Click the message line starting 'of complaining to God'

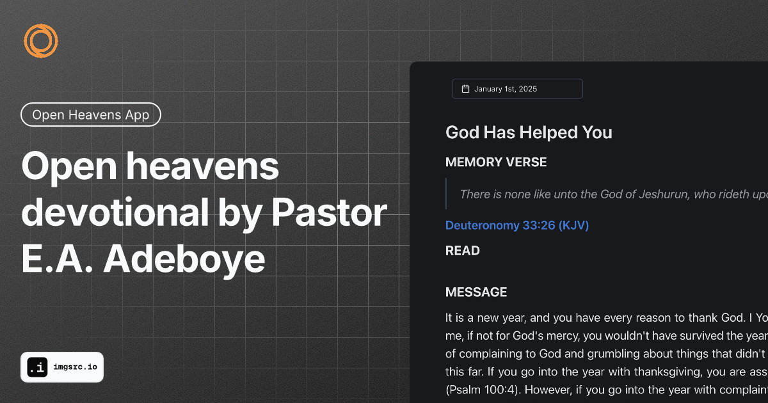point(606,352)
